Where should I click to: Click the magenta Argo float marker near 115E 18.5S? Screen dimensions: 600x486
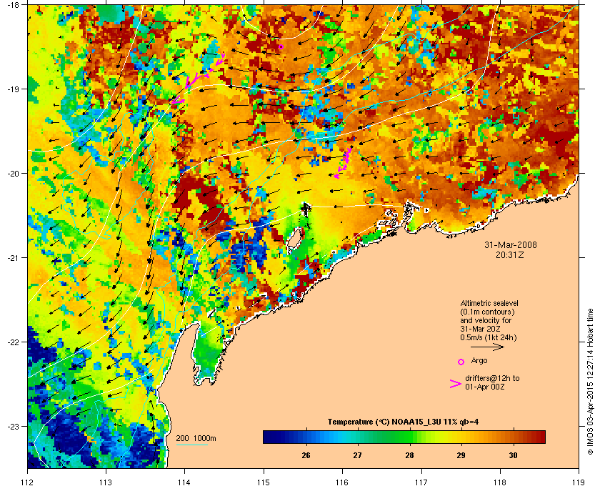[281, 46]
